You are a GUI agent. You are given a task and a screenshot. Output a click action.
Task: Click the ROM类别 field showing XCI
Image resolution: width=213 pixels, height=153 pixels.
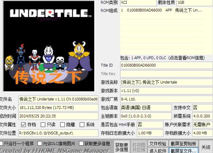pyautogui.click(x=138, y=3)
